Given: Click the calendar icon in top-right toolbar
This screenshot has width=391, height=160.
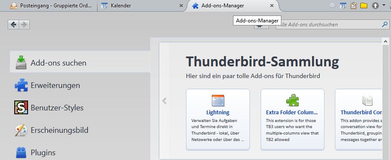Looking at the screenshot, I should (343, 6).
